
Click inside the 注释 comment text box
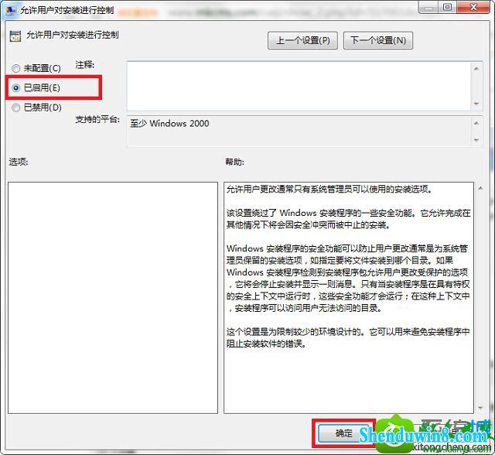pyautogui.click(x=299, y=86)
